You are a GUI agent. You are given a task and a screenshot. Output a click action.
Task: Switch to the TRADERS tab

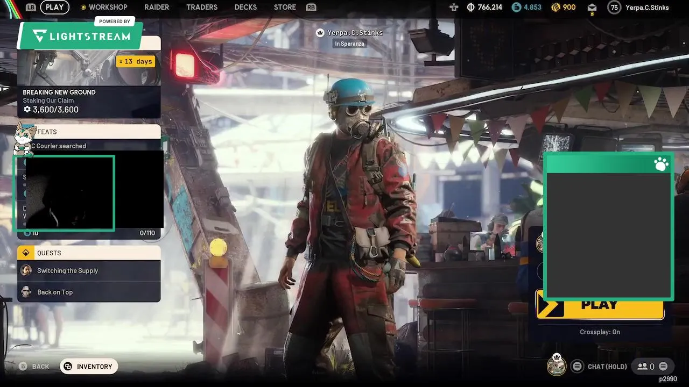(x=202, y=7)
